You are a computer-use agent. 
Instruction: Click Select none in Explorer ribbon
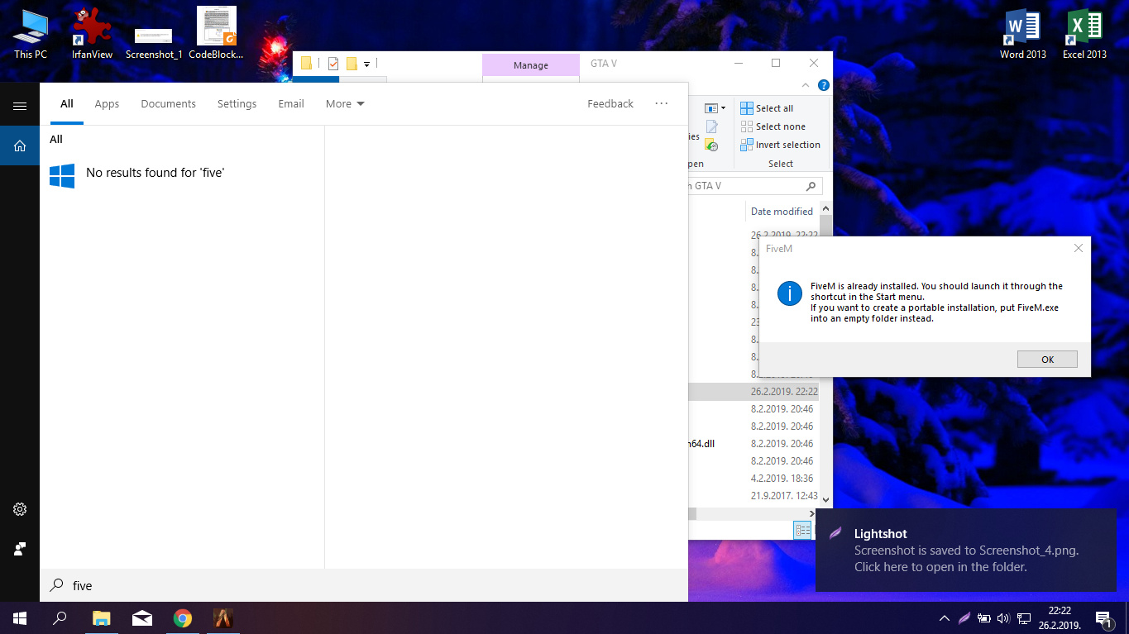click(x=773, y=126)
